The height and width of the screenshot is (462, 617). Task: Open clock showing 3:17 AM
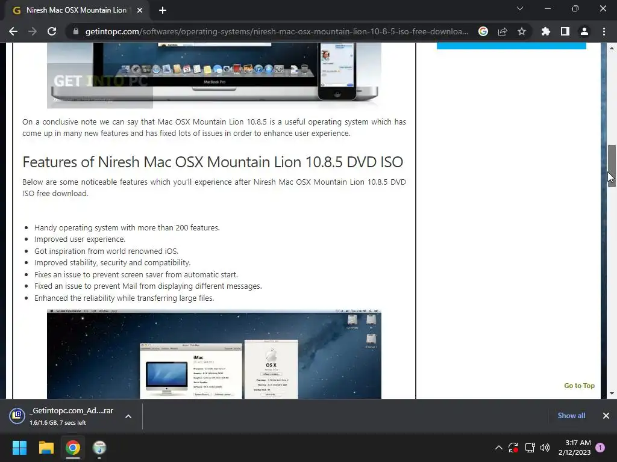tap(574, 448)
